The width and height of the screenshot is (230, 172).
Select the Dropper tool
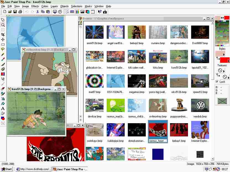(x=3, y=59)
